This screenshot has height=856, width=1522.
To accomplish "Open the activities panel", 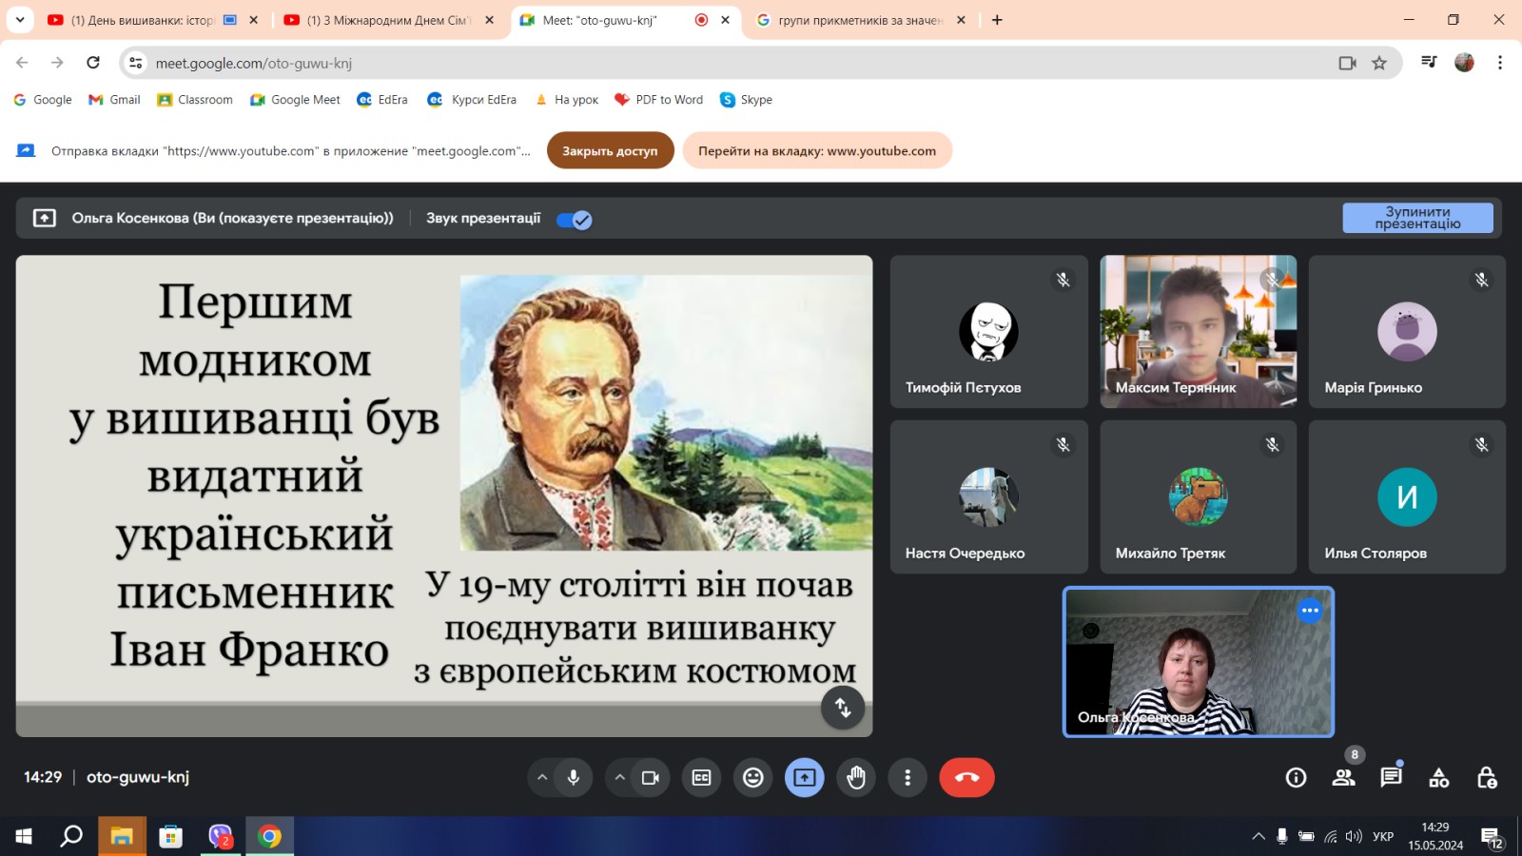I will click(x=1438, y=778).
